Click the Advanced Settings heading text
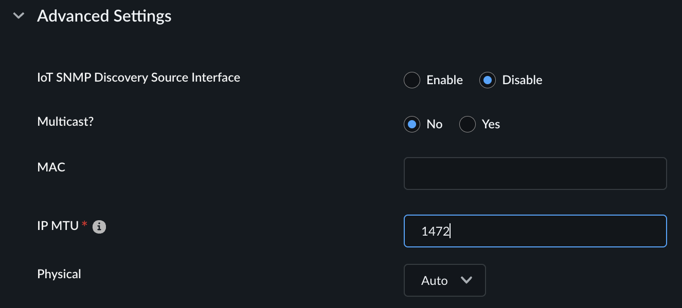The width and height of the screenshot is (682, 308). [x=104, y=16]
